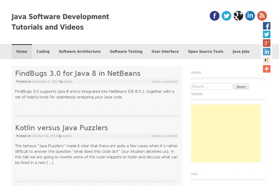279x186 pixels.
Task: Open admin author link on FindBugs post
Action: click(68, 81)
